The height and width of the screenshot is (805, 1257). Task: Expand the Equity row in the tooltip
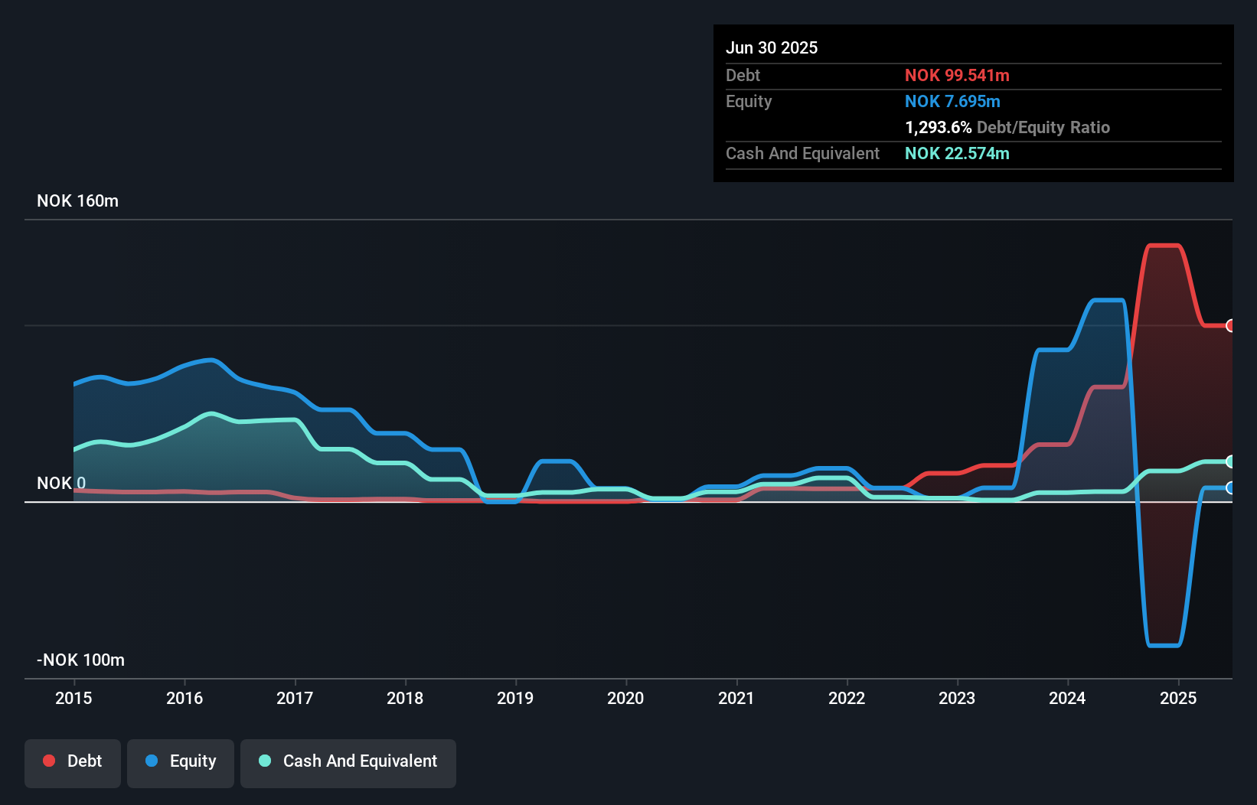point(749,101)
